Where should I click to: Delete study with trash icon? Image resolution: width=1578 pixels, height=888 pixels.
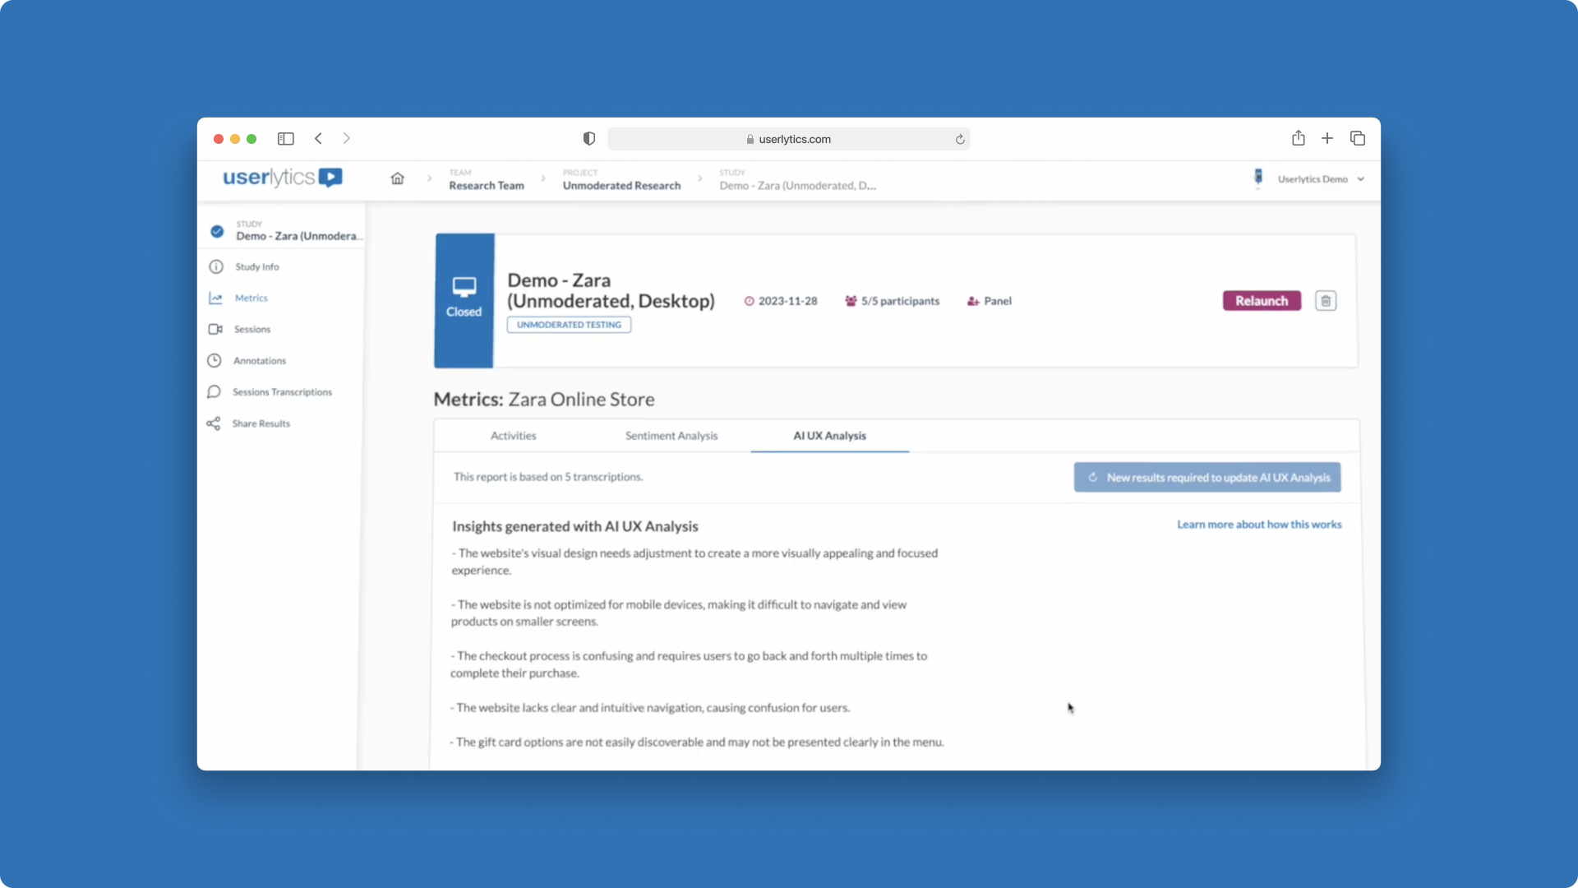click(1325, 301)
